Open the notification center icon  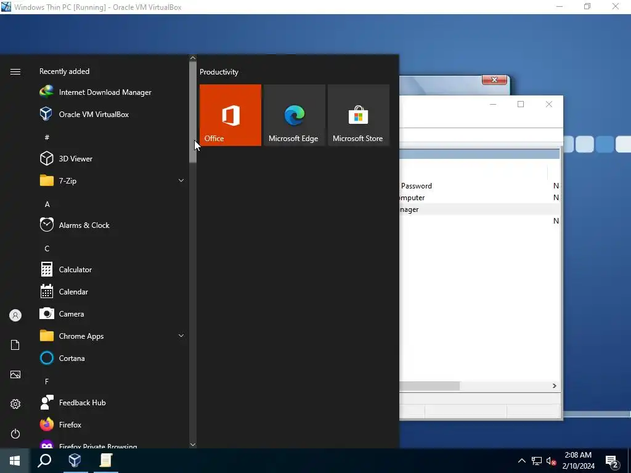tap(612, 461)
